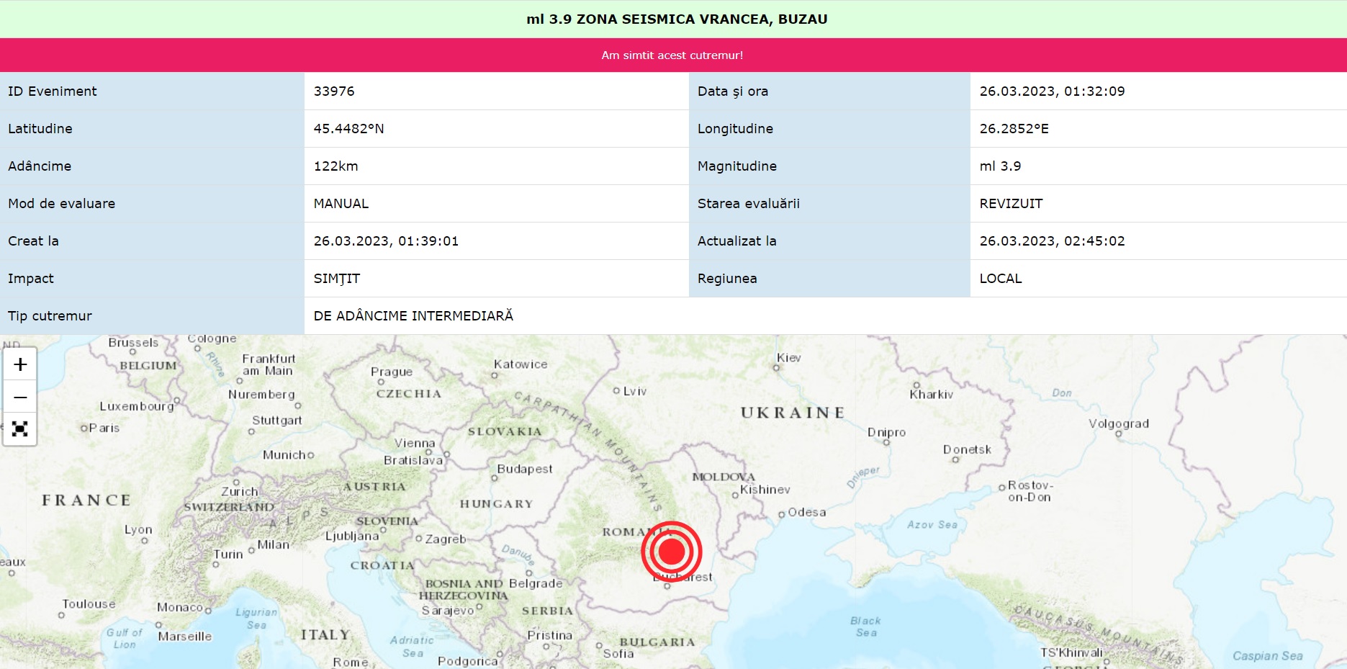The height and width of the screenshot is (669, 1347).
Task: Click the SIMȚIT impact value
Action: tap(336, 279)
